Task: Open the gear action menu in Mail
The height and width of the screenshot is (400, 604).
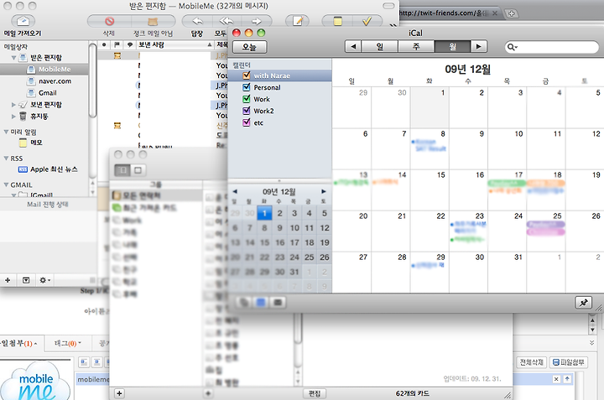Action: [44, 280]
